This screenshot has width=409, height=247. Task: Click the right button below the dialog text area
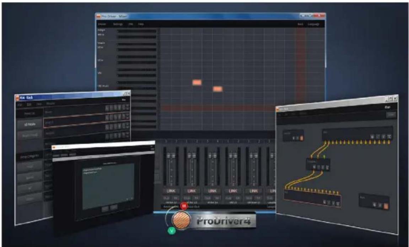tap(113, 208)
